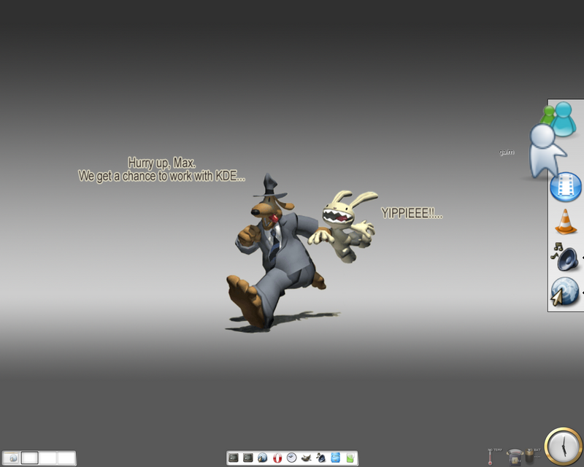Image resolution: width=584 pixels, height=467 pixels.
Task: Open the audio speaker icon in bottom dock
Action: click(320, 458)
